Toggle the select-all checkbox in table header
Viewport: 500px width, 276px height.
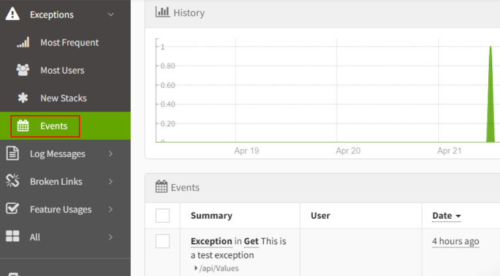click(163, 215)
